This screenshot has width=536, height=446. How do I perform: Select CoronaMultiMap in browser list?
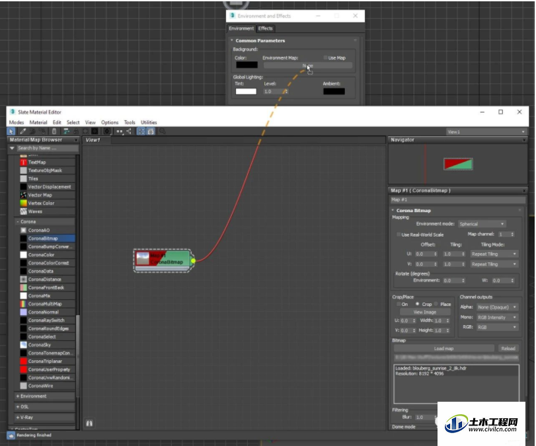tap(47, 304)
